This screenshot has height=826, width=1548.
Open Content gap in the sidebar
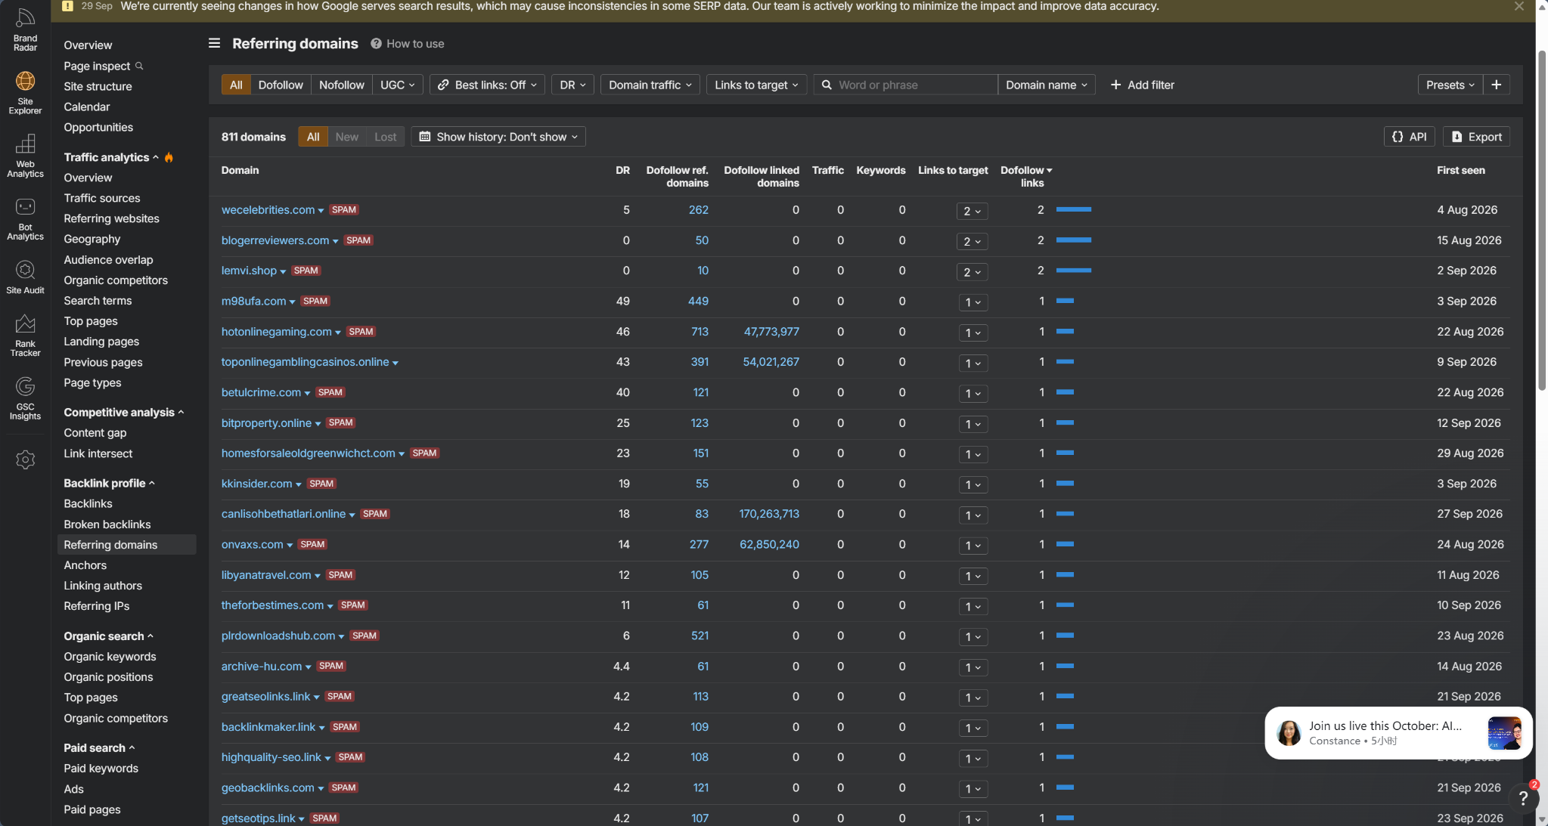(x=95, y=432)
